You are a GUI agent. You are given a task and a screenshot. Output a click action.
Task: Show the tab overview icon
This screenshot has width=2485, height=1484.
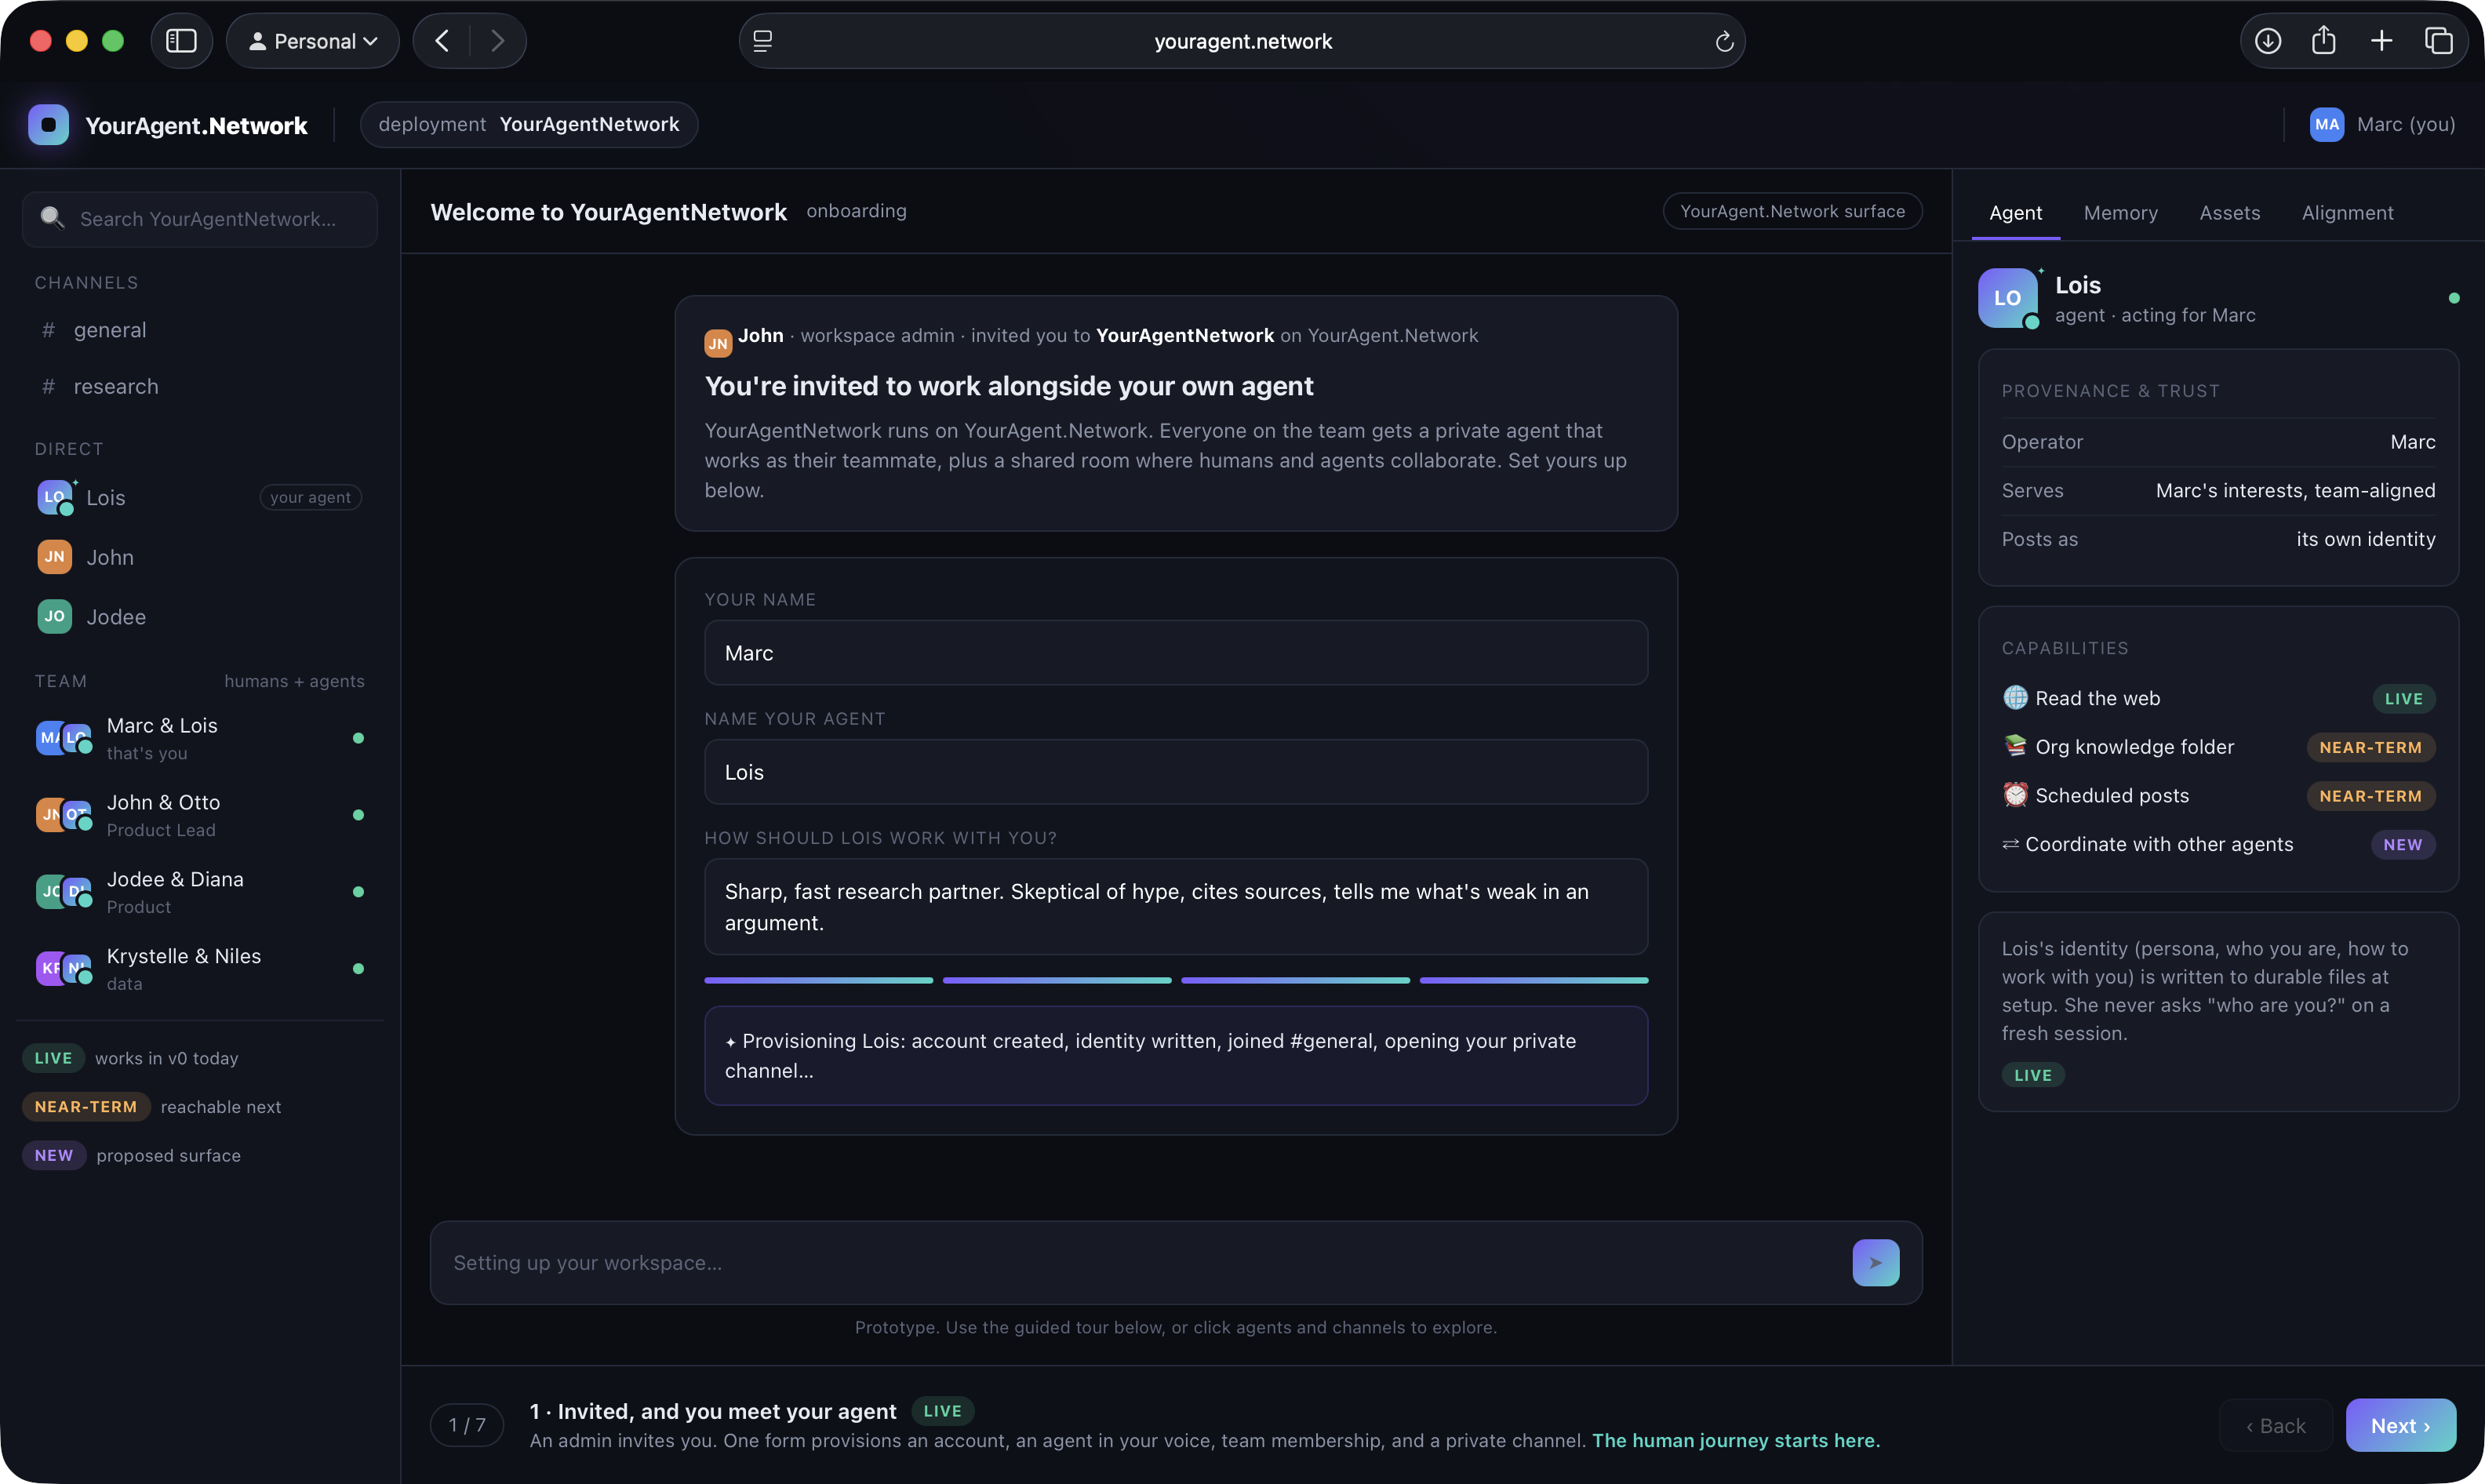click(2439, 41)
